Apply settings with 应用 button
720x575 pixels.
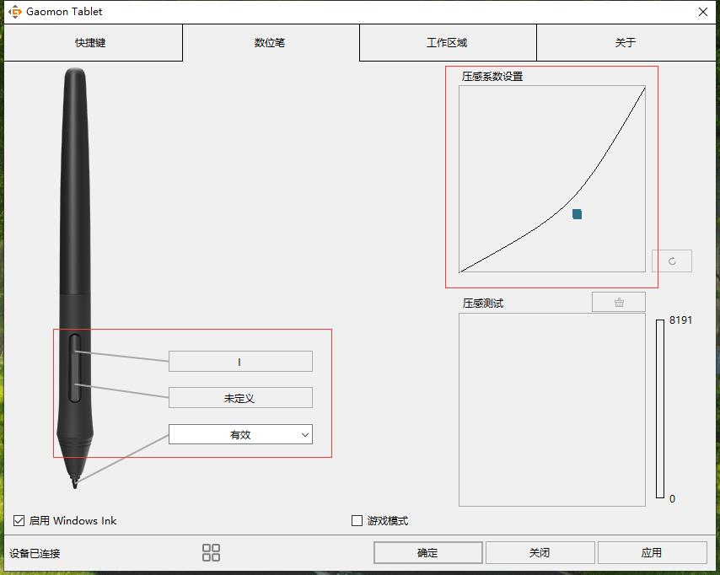pos(652,552)
